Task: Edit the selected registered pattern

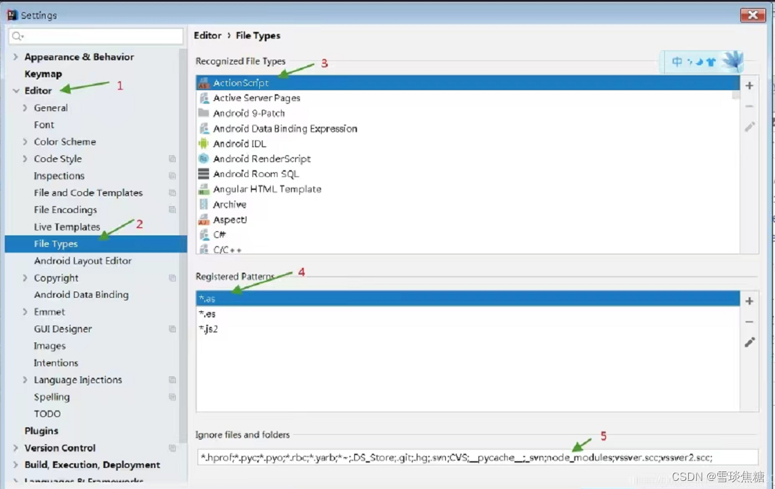Action: [749, 343]
